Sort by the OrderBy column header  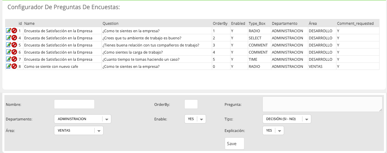(x=220, y=23)
